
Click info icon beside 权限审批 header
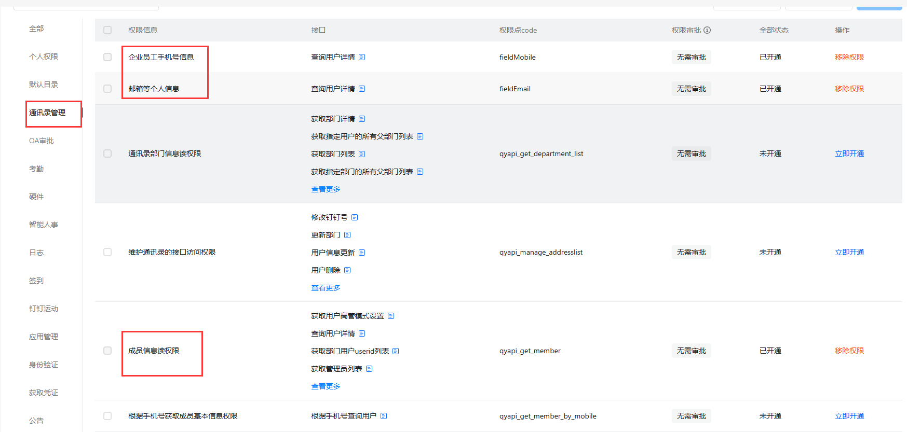[x=707, y=30]
